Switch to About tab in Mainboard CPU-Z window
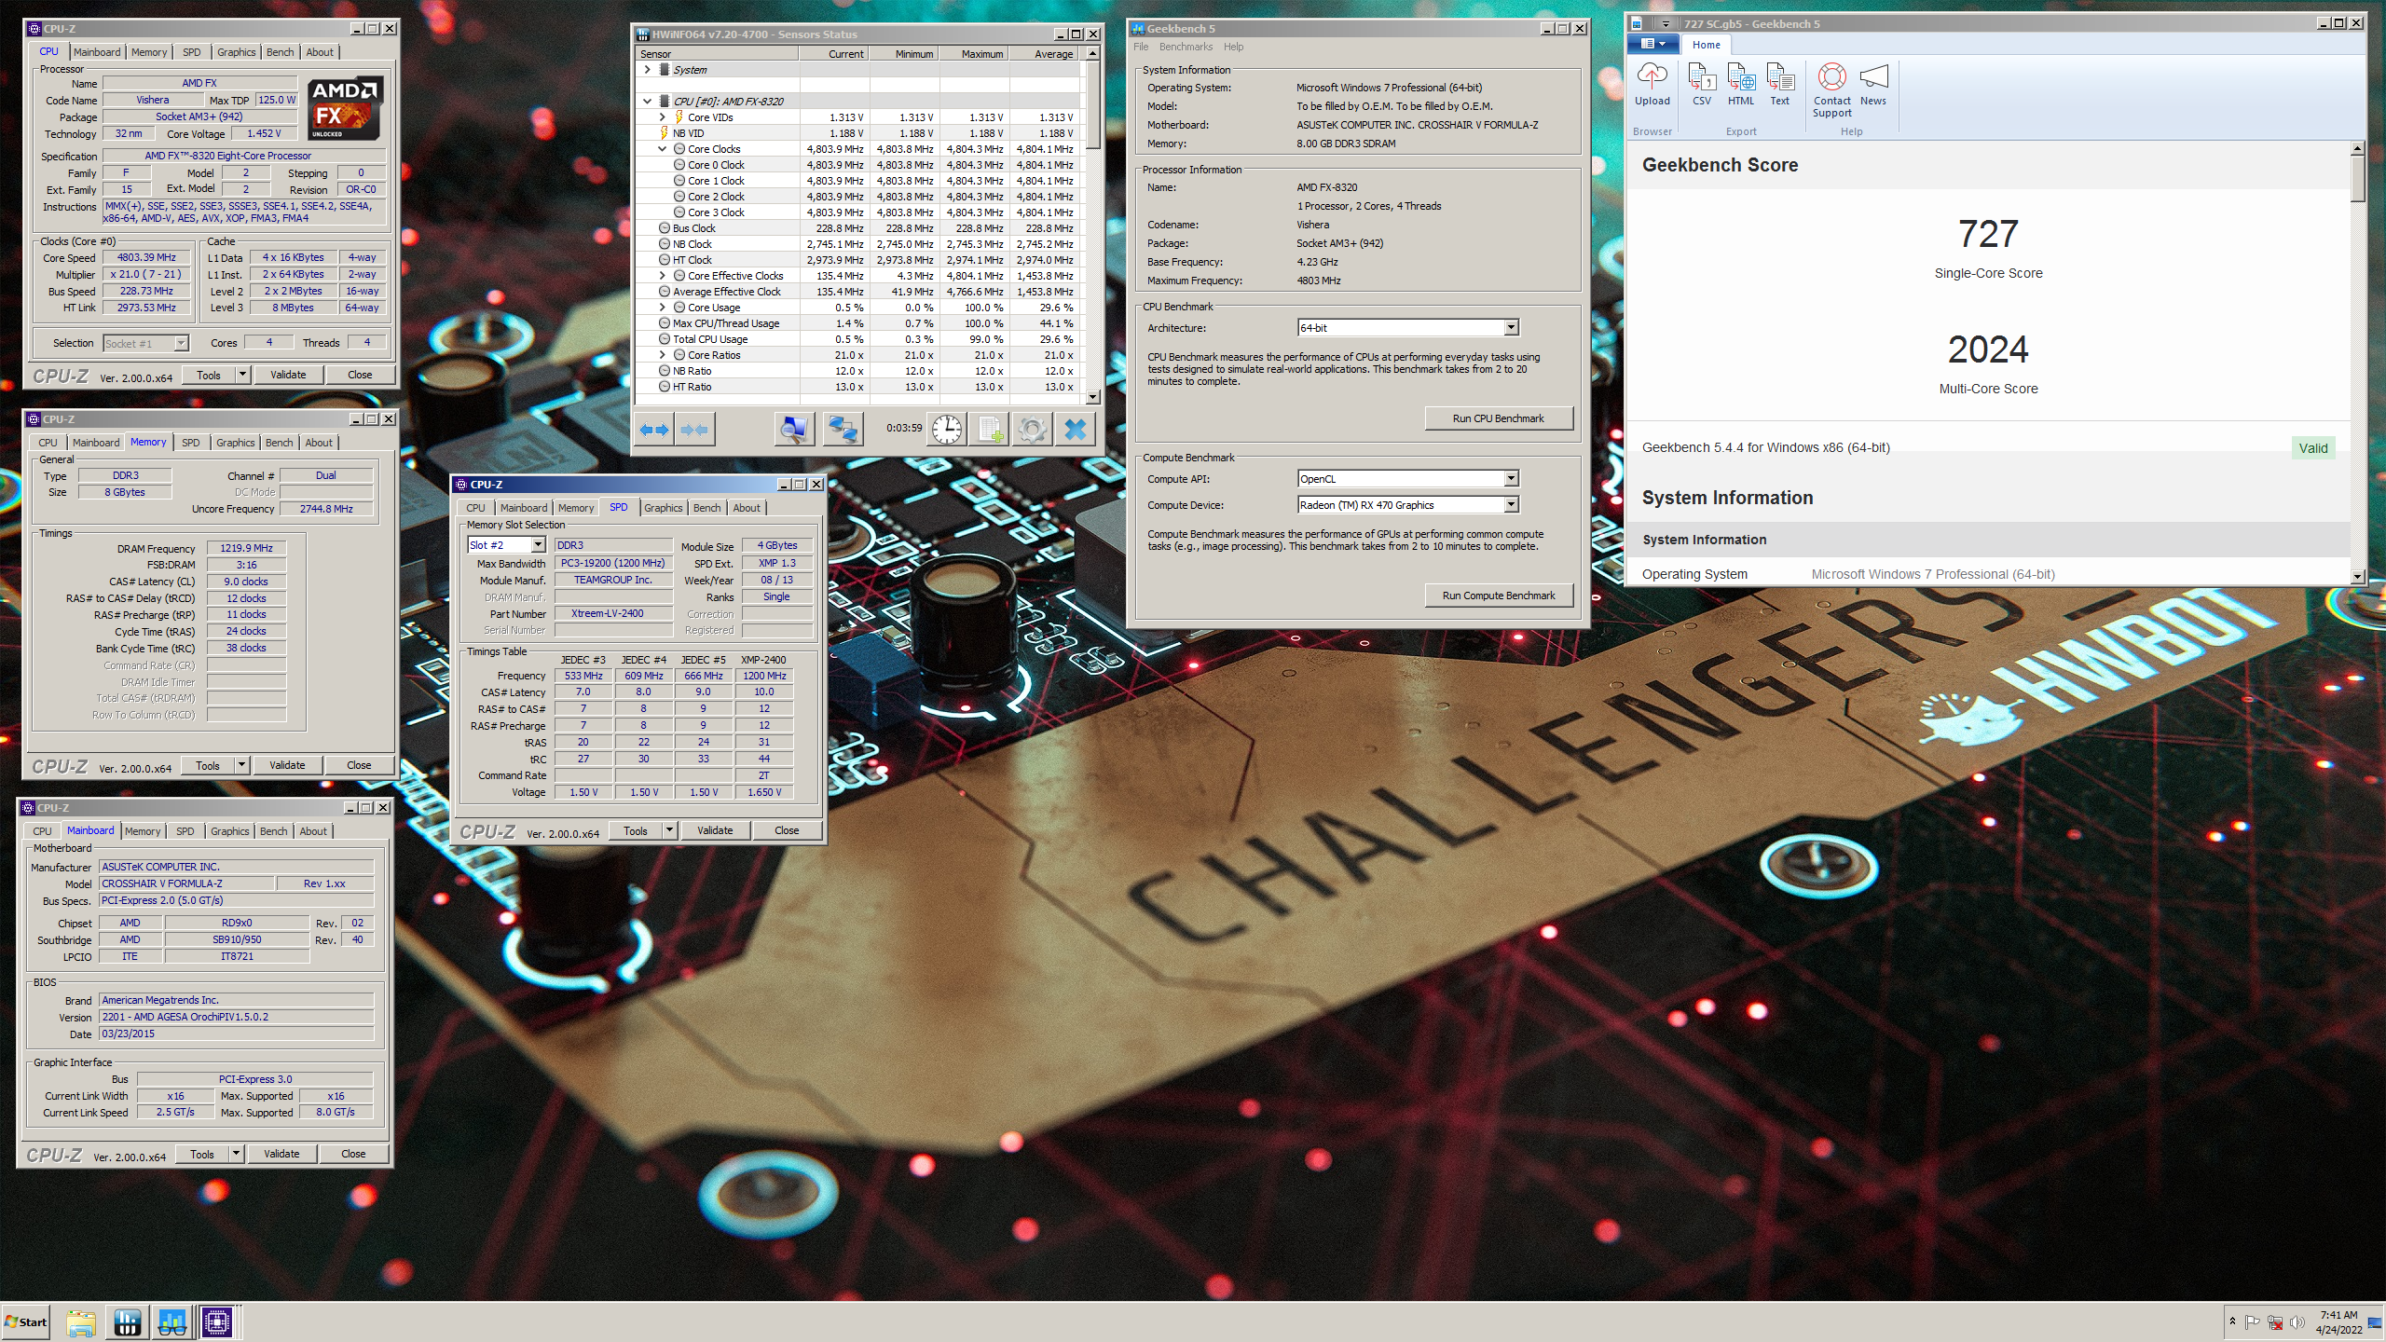Viewport: 2386px width, 1342px height. point(313,830)
